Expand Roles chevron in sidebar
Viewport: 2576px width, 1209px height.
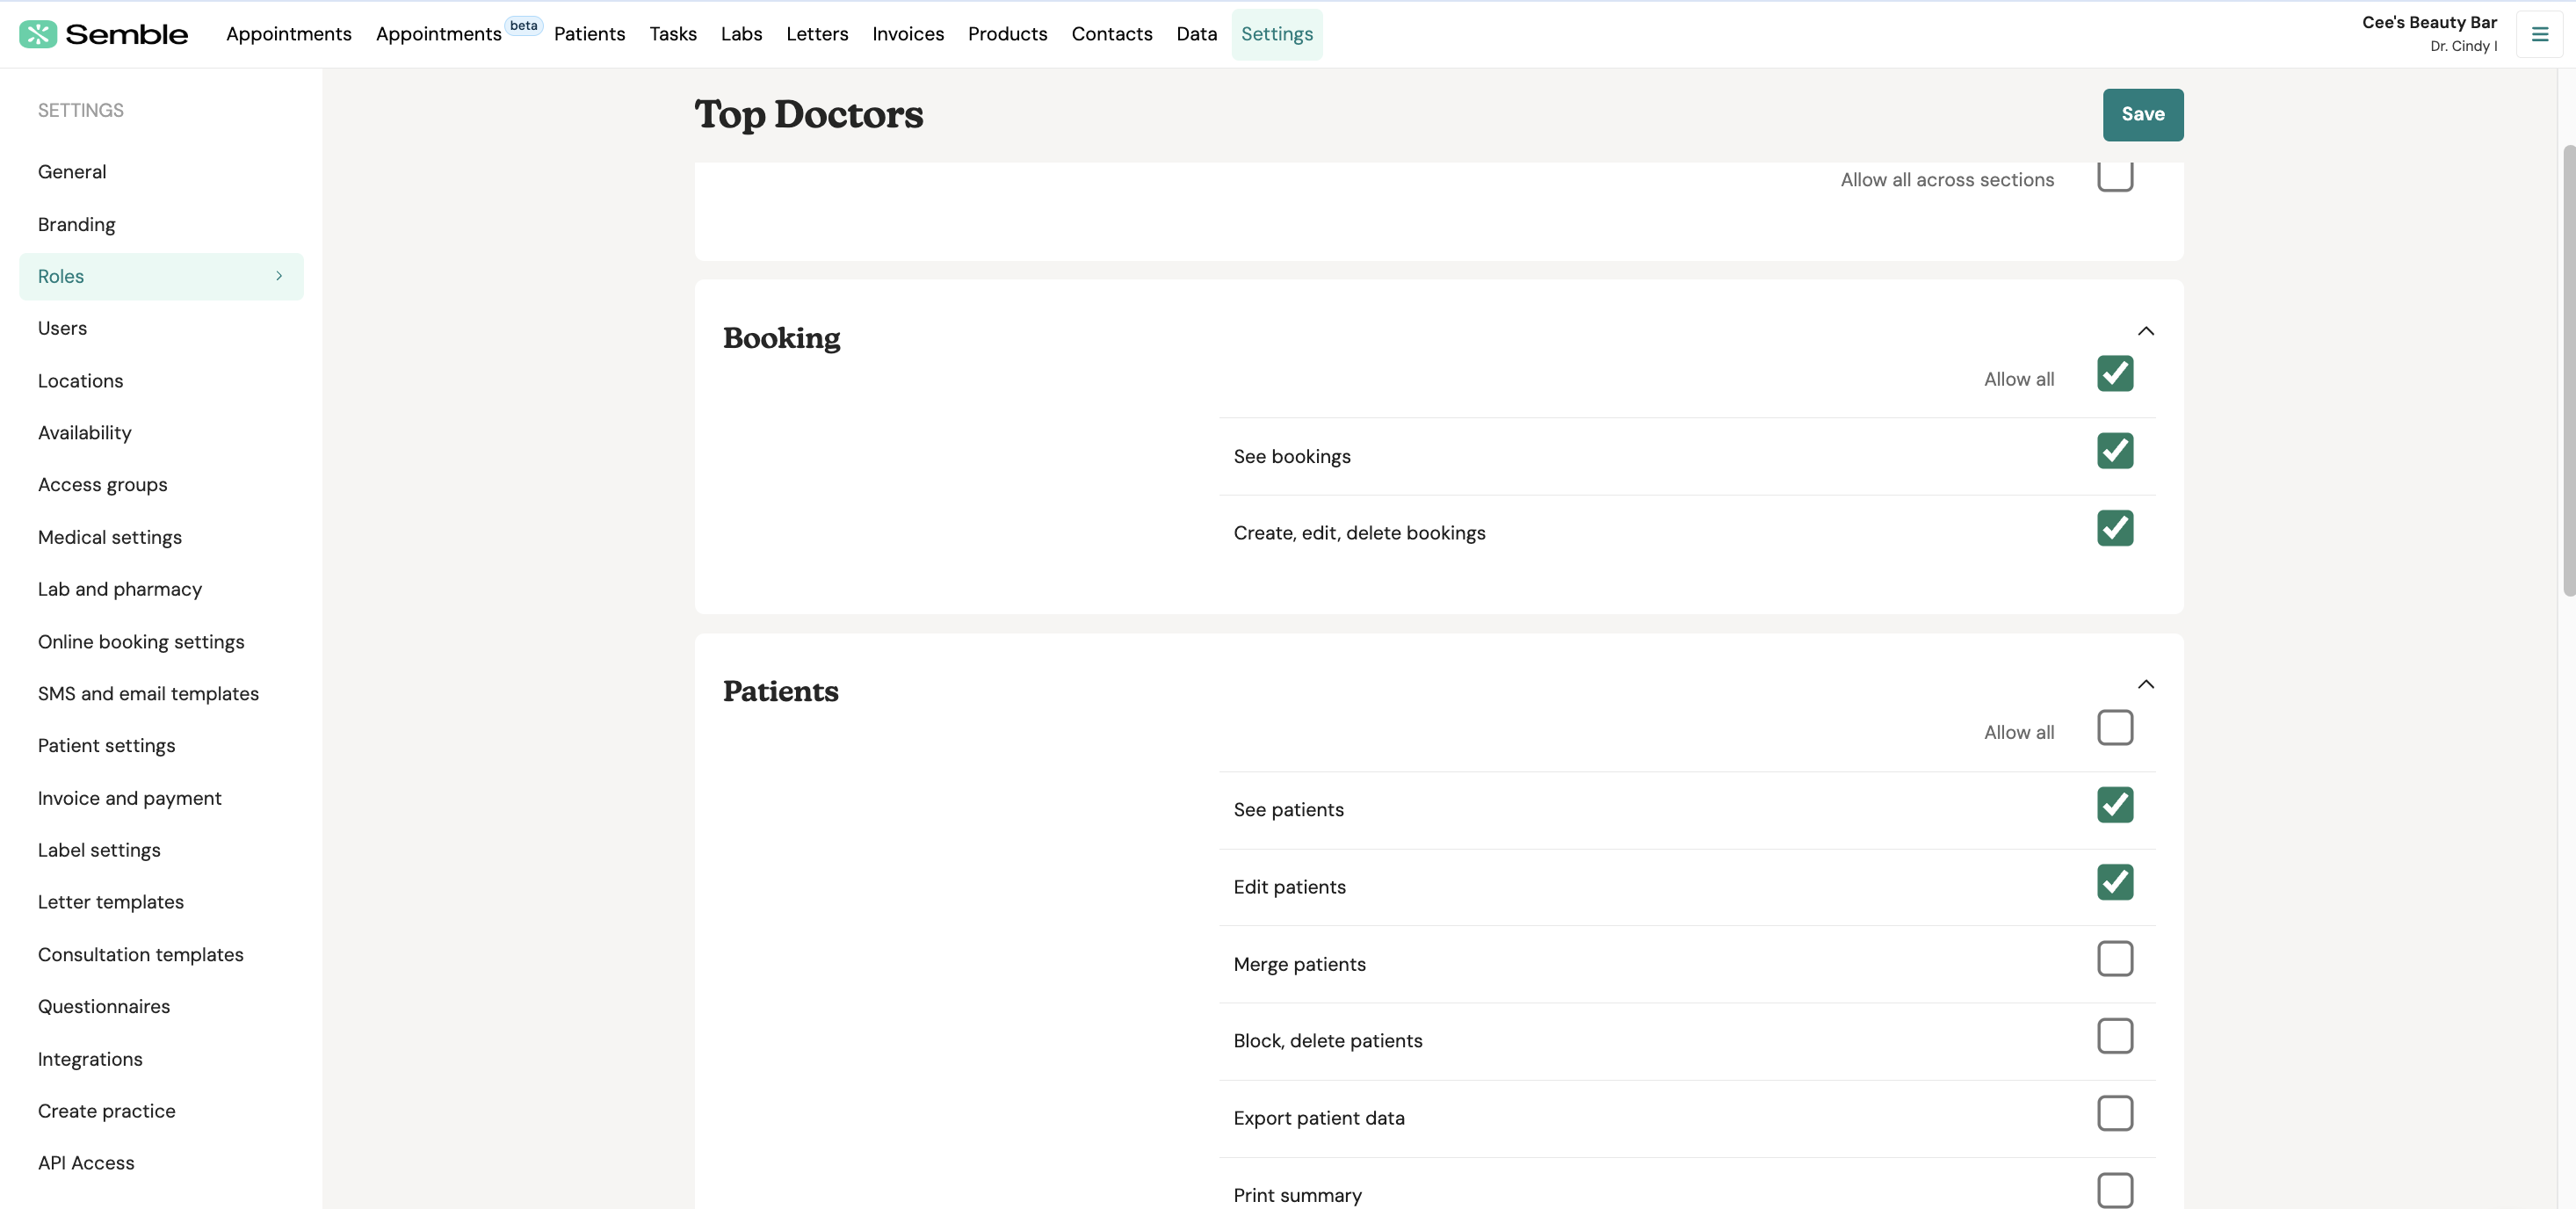(x=279, y=276)
